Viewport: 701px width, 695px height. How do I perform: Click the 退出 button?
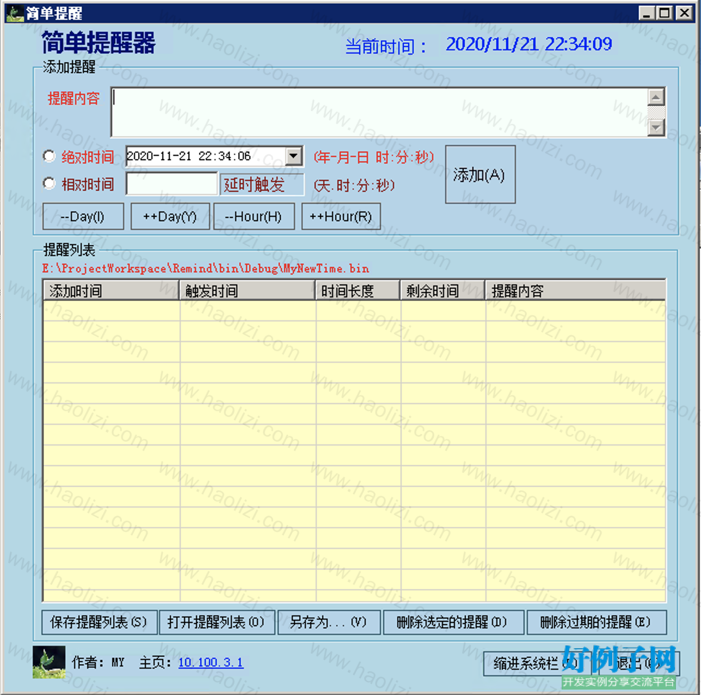coord(639,663)
